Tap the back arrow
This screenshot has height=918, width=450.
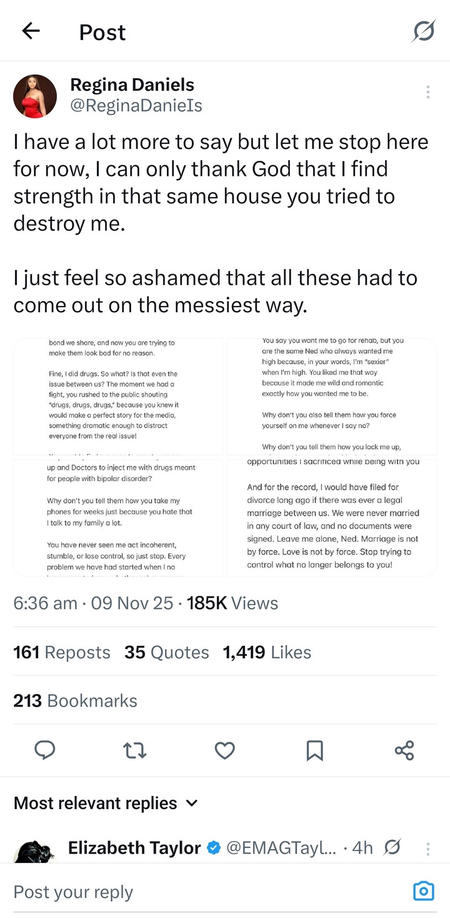(x=31, y=31)
